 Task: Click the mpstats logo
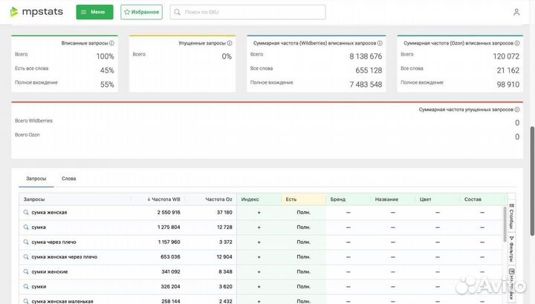click(x=36, y=12)
